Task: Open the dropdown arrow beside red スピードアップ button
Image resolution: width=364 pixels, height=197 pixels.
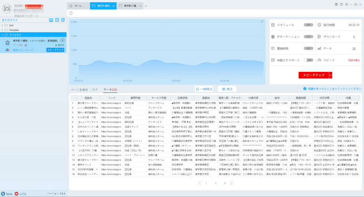Action: [331, 75]
